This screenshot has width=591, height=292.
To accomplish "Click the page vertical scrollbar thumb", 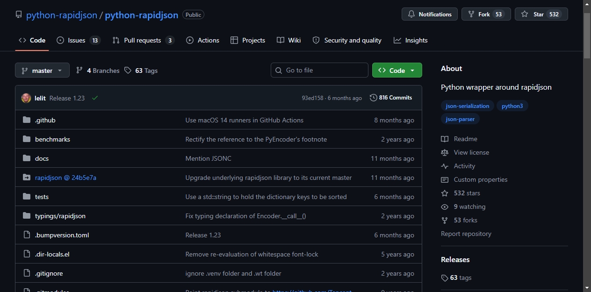I will tap(587, 35).
